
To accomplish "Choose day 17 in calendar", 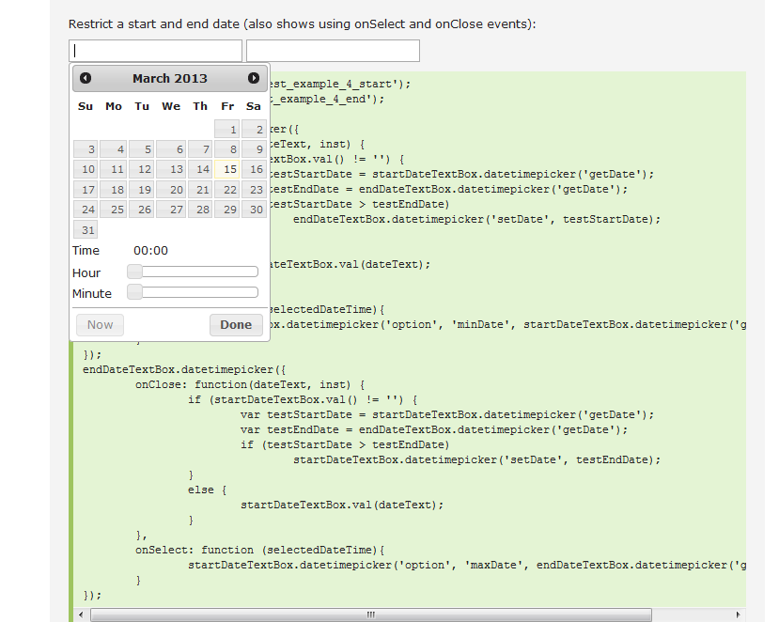I will pyautogui.click(x=86, y=189).
